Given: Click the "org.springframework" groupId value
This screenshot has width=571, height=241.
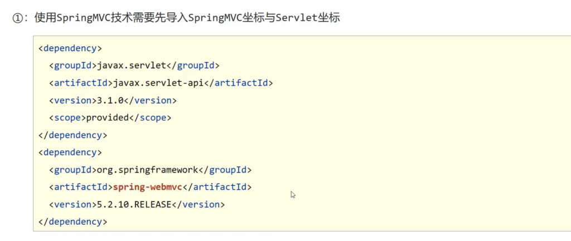Looking at the screenshot, I should [x=147, y=170].
